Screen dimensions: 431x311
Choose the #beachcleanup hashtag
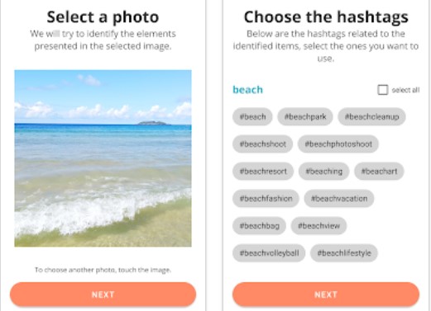point(371,116)
